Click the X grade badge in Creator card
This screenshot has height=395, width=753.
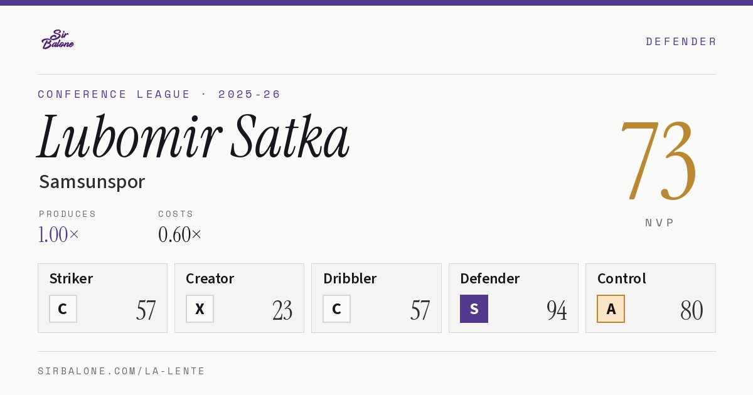click(200, 308)
